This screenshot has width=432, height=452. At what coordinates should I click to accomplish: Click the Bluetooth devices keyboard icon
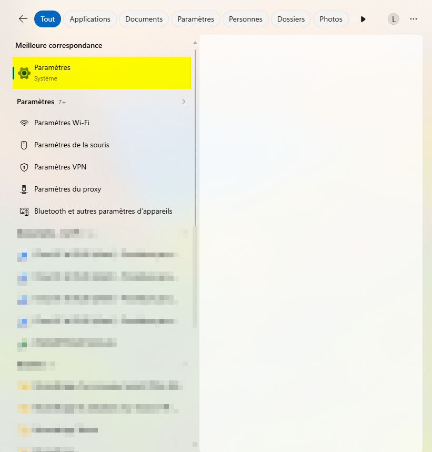24,212
